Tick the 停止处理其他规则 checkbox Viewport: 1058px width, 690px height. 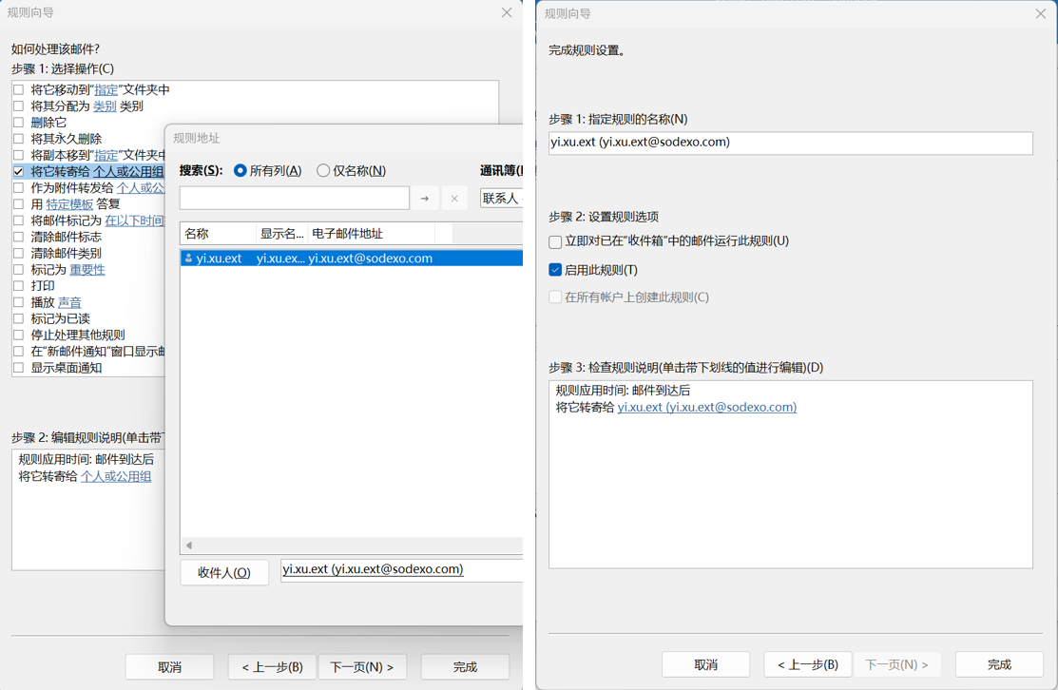coord(18,335)
